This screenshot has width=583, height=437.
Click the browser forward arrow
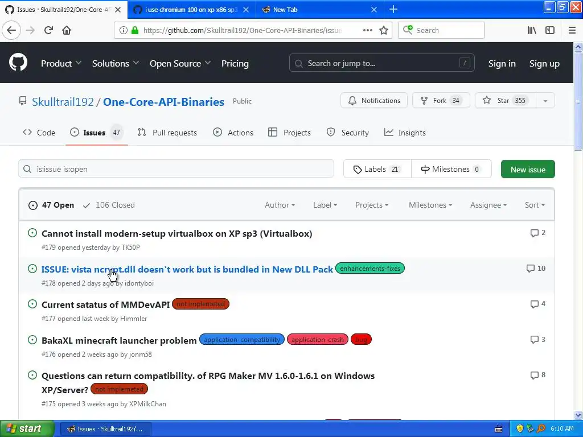[x=30, y=31]
